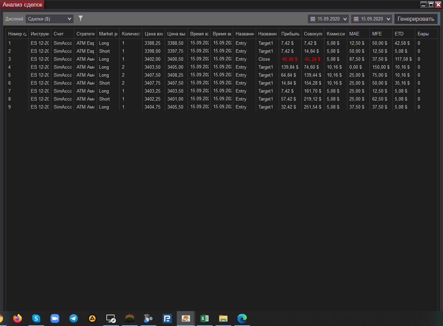The width and height of the screenshot is (443, 326).
Task: Sort by Стратегия column header
Action: (85, 34)
